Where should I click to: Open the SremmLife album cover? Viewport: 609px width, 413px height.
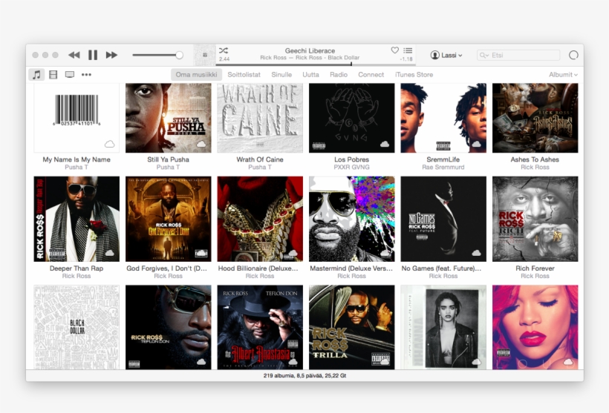tap(443, 118)
